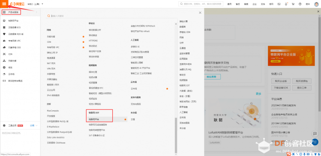Open HTTPDNS product link
The image size is (321, 156).
pyautogui.click(x=93, y=41)
